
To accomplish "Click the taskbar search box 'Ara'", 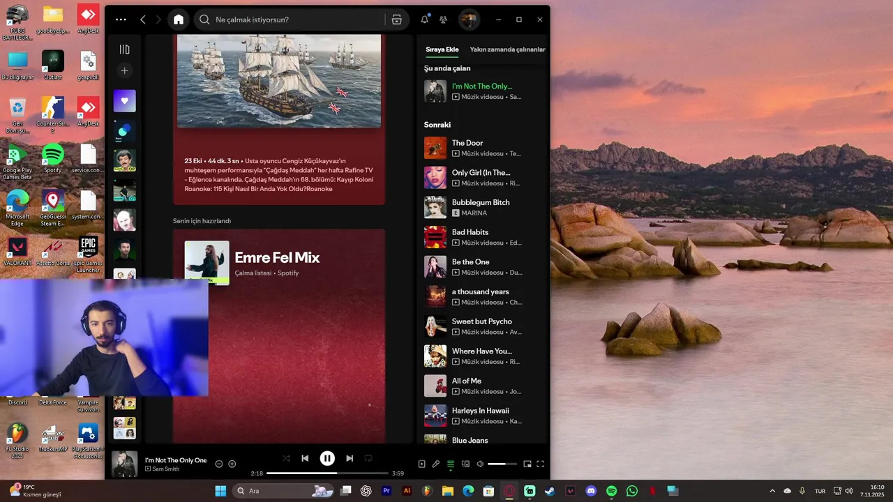I will (x=285, y=491).
